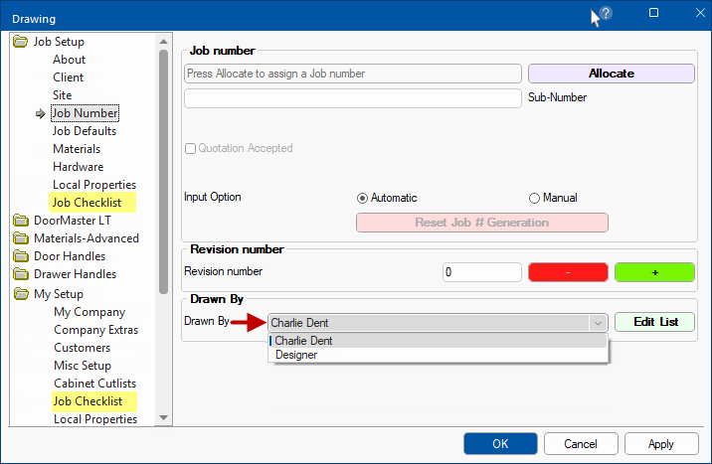This screenshot has width=712, height=464.
Task: Click the tree scrollbar down arrow
Action: 163,417
